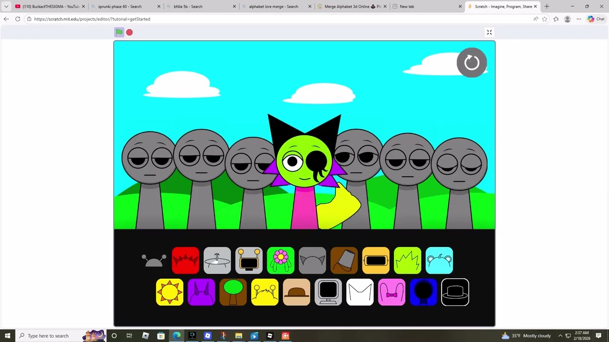The height and width of the screenshot is (342, 609).
Task: Choose the black icon with white hat
Action: point(455,292)
